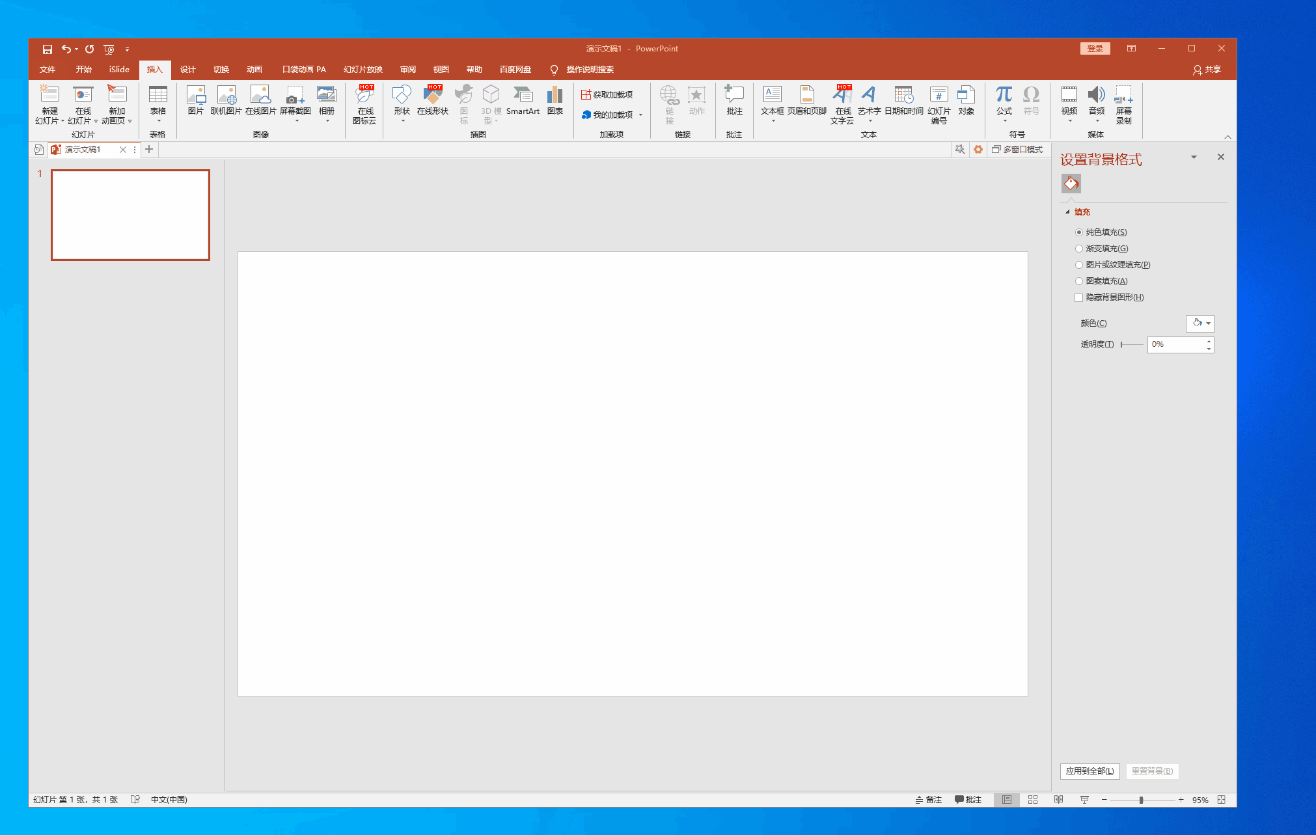
Task: Open Header and Footer (页眉和页脚)
Action: pyautogui.click(x=807, y=101)
